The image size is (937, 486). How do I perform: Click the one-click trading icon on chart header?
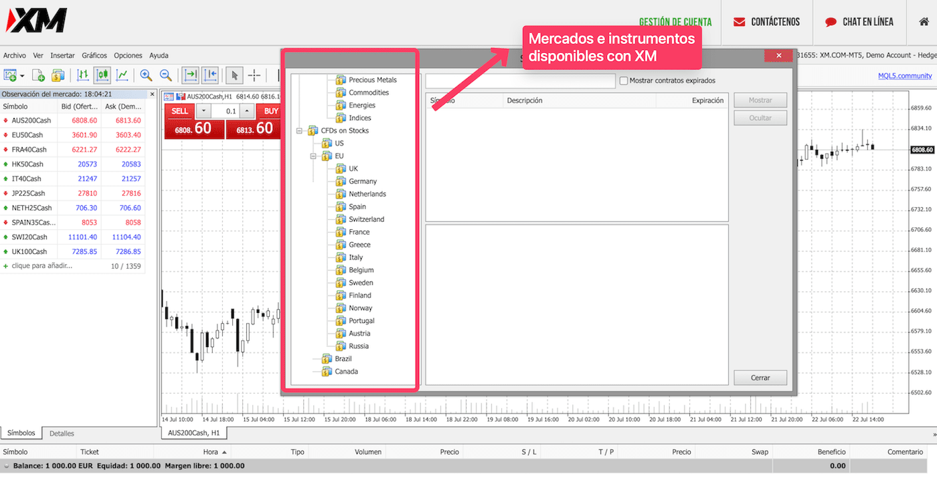pos(169,96)
